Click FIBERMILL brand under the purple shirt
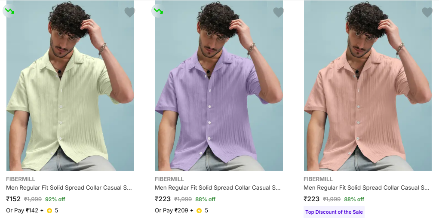This screenshot has width=439, height=218. tap(169, 179)
